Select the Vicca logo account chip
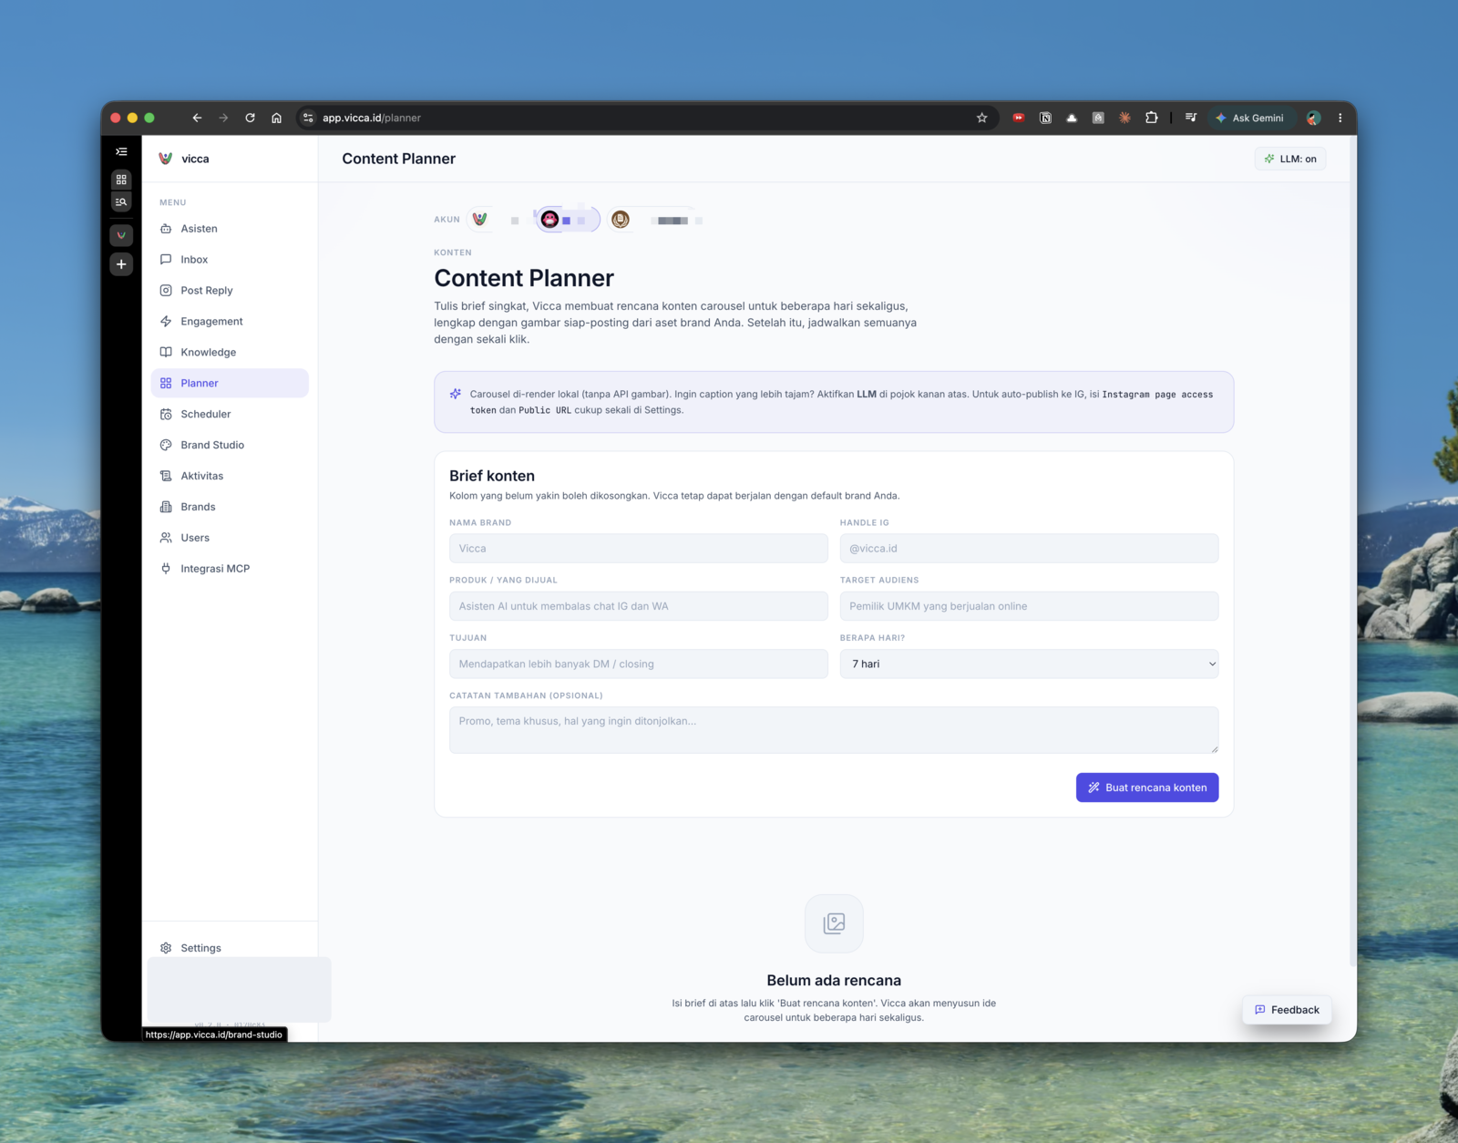1458x1143 pixels. click(479, 219)
